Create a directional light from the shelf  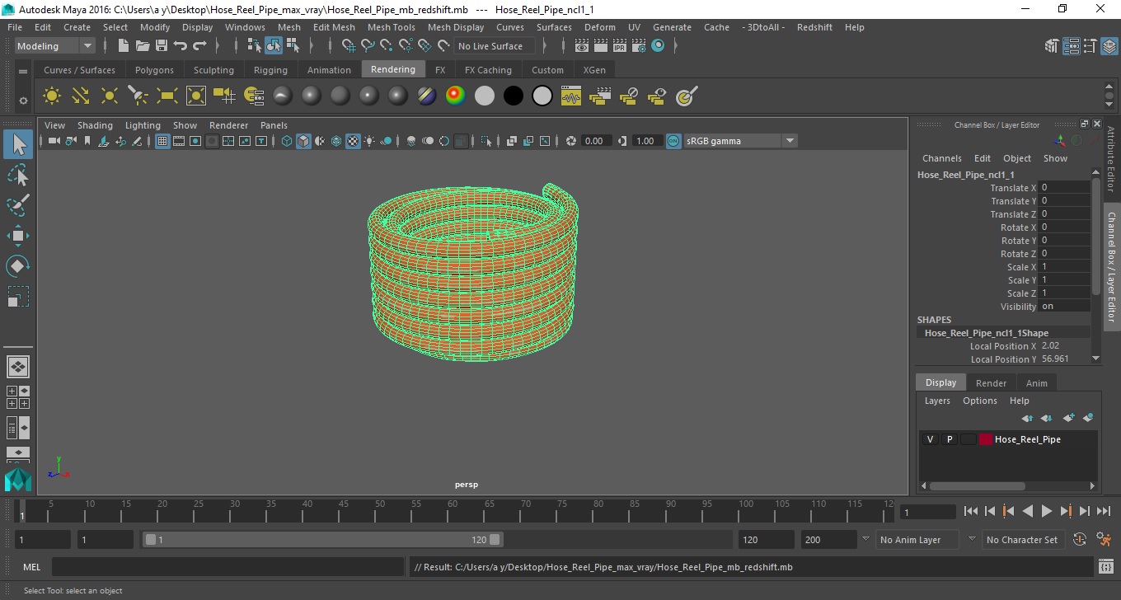81,96
